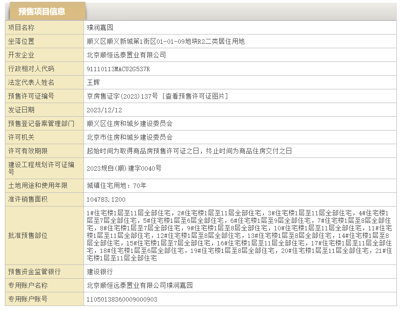This screenshot has width=400, height=310.
Task: Click the 许可机关 label
Action: tap(21, 137)
